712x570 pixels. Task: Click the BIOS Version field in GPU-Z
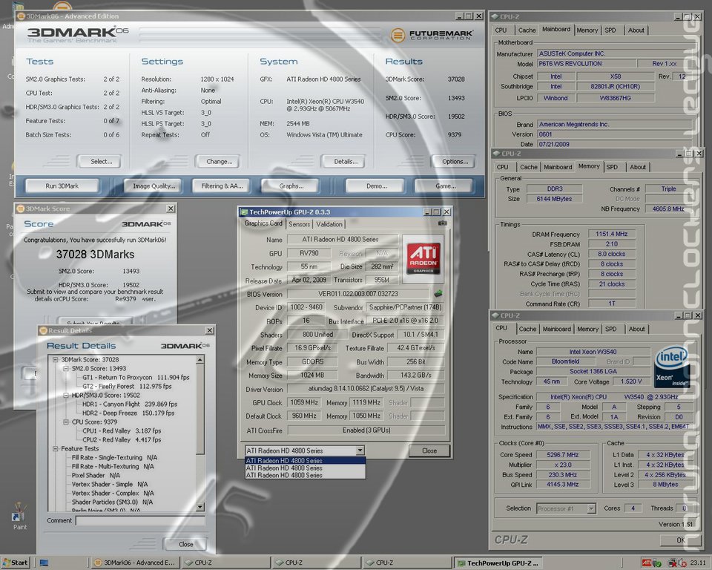tap(357, 294)
